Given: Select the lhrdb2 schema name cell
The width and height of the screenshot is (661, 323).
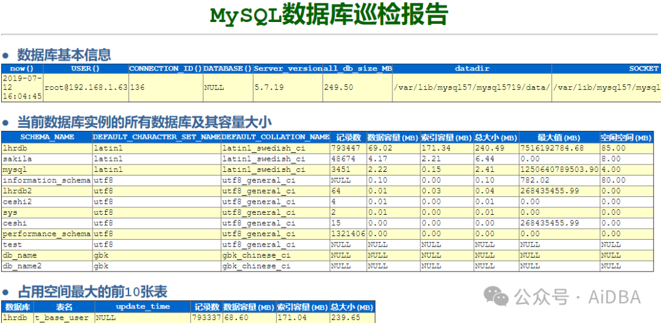Looking at the screenshot, I should (47, 191).
